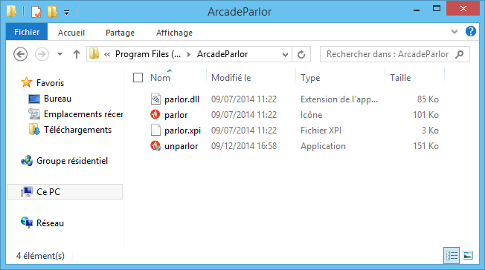
Task: Click the Bureau desktop icon
Action: tap(34, 99)
